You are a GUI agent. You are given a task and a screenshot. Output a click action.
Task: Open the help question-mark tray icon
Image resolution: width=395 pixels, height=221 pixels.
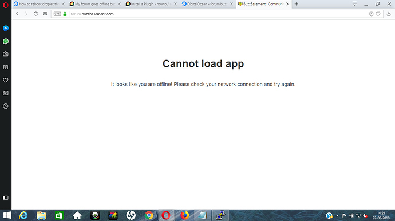(x=329, y=215)
